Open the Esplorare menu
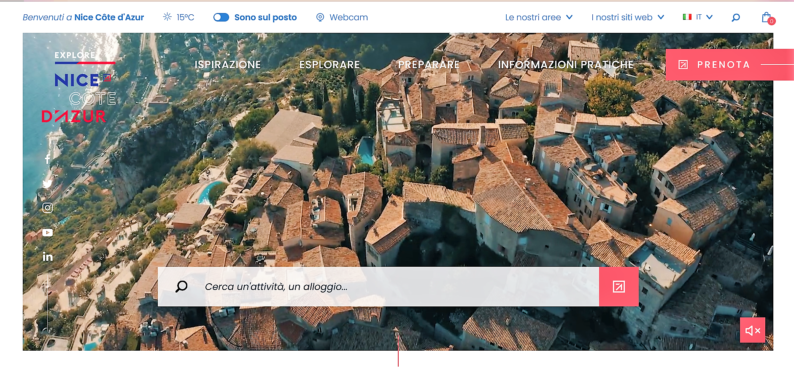 (329, 65)
